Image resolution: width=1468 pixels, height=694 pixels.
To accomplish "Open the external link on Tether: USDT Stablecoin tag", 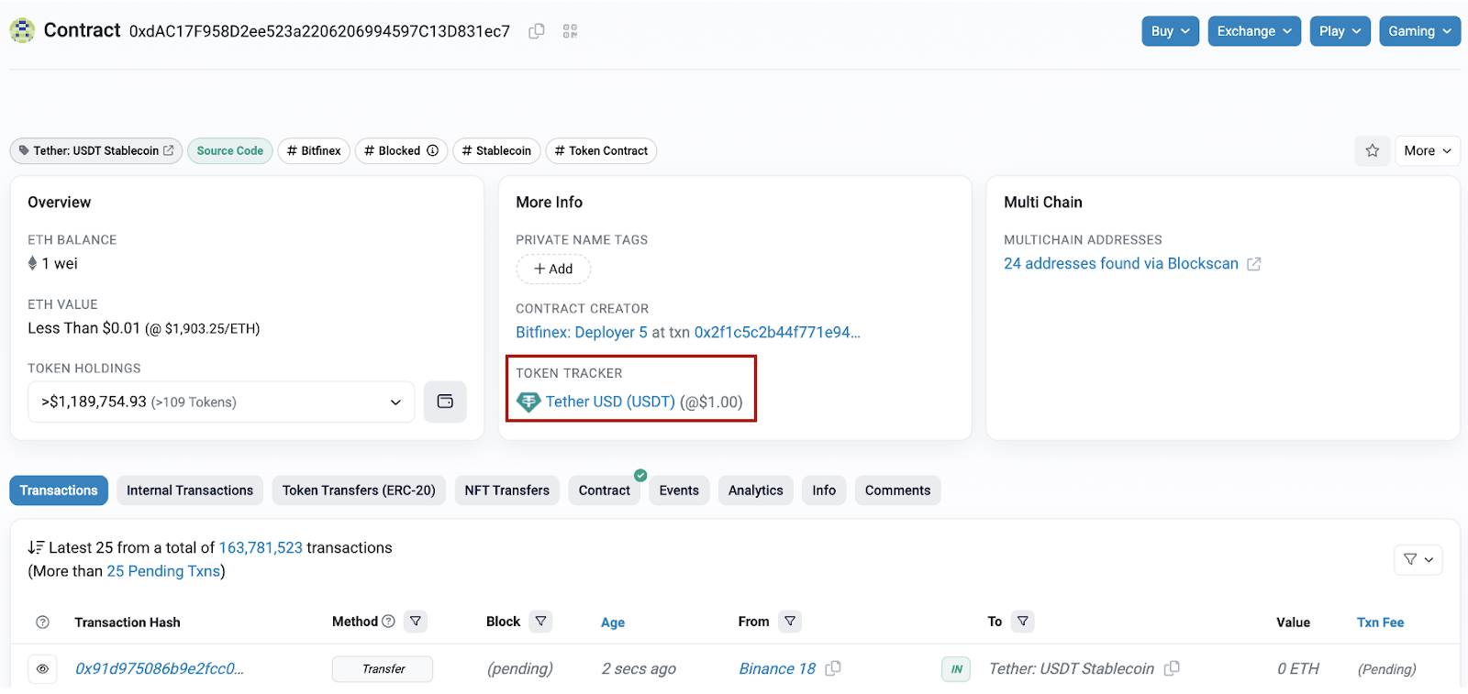I will pyautogui.click(x=168, y=150).
